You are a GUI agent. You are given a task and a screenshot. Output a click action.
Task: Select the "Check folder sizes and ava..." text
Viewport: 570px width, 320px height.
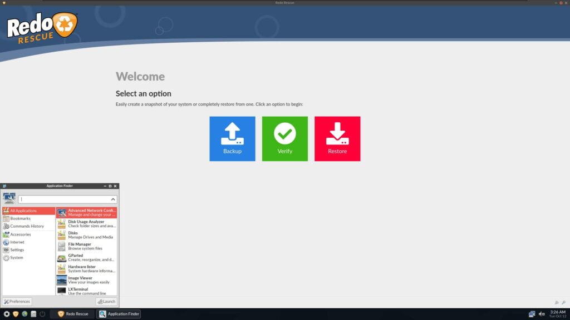pyautogui.click(x=92, y=226)
